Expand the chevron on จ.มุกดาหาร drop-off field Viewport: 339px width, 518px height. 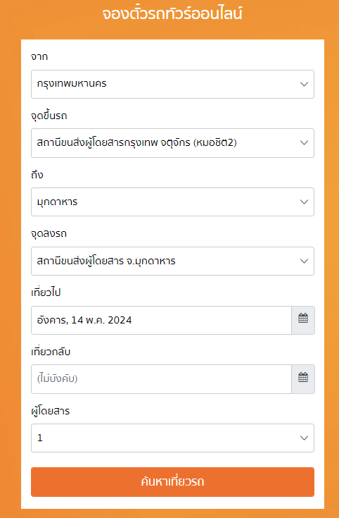tap(304, 261)
